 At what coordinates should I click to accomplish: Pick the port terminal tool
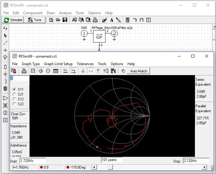point(5,57)
